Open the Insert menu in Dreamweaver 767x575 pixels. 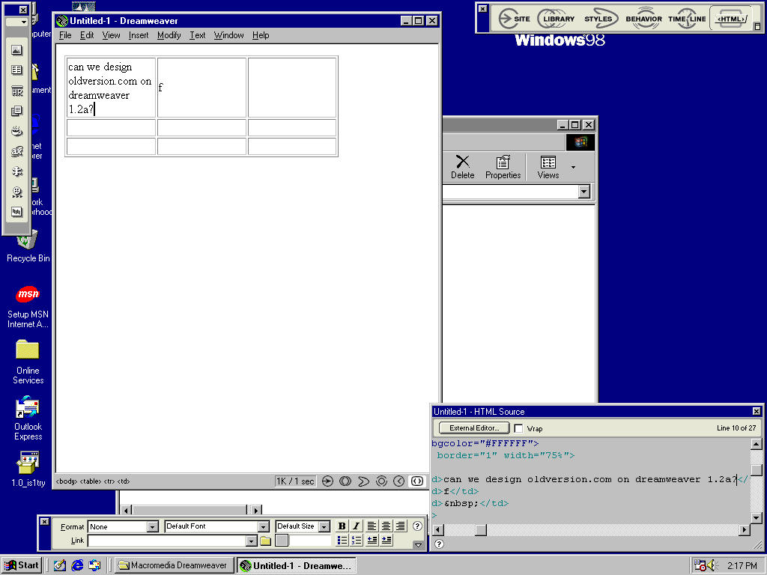(x=139, y=35)
